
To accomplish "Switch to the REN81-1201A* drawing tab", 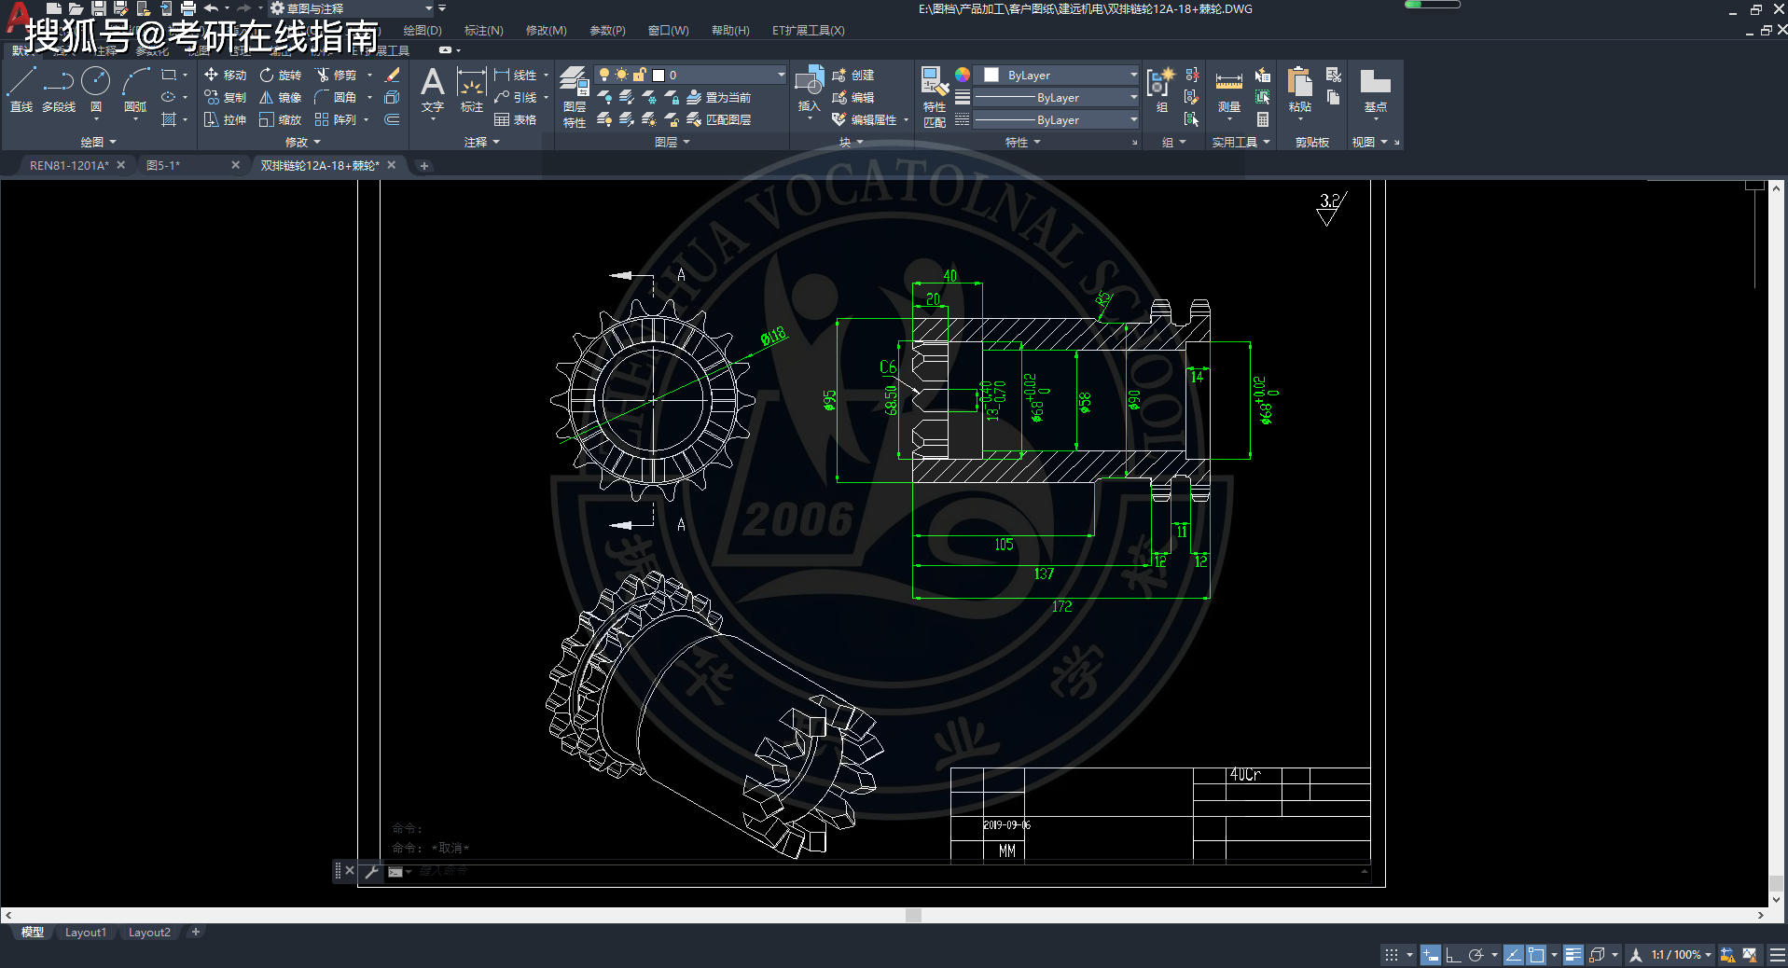I will coord(69,165).
